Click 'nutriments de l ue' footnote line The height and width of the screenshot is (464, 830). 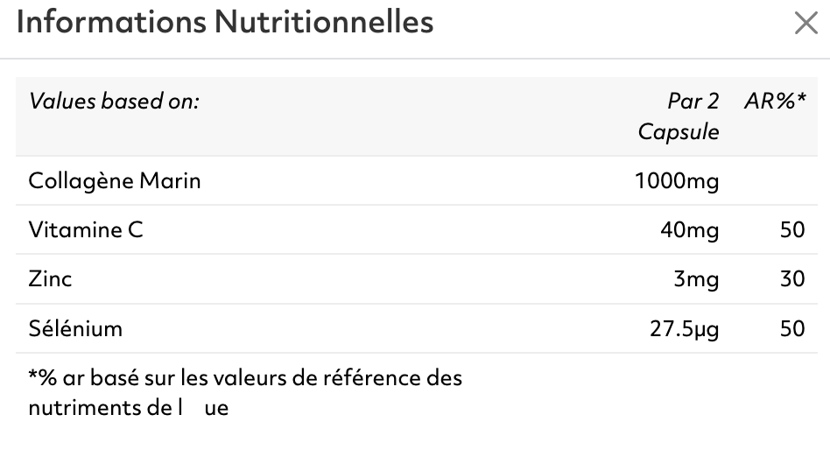point(129,407)
